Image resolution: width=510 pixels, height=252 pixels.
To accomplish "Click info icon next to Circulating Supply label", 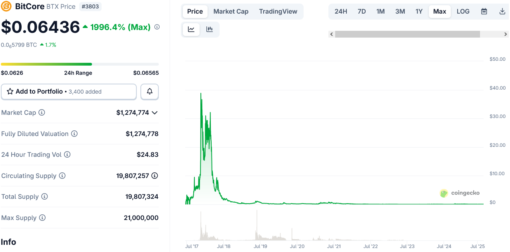I will pos(62,176).
